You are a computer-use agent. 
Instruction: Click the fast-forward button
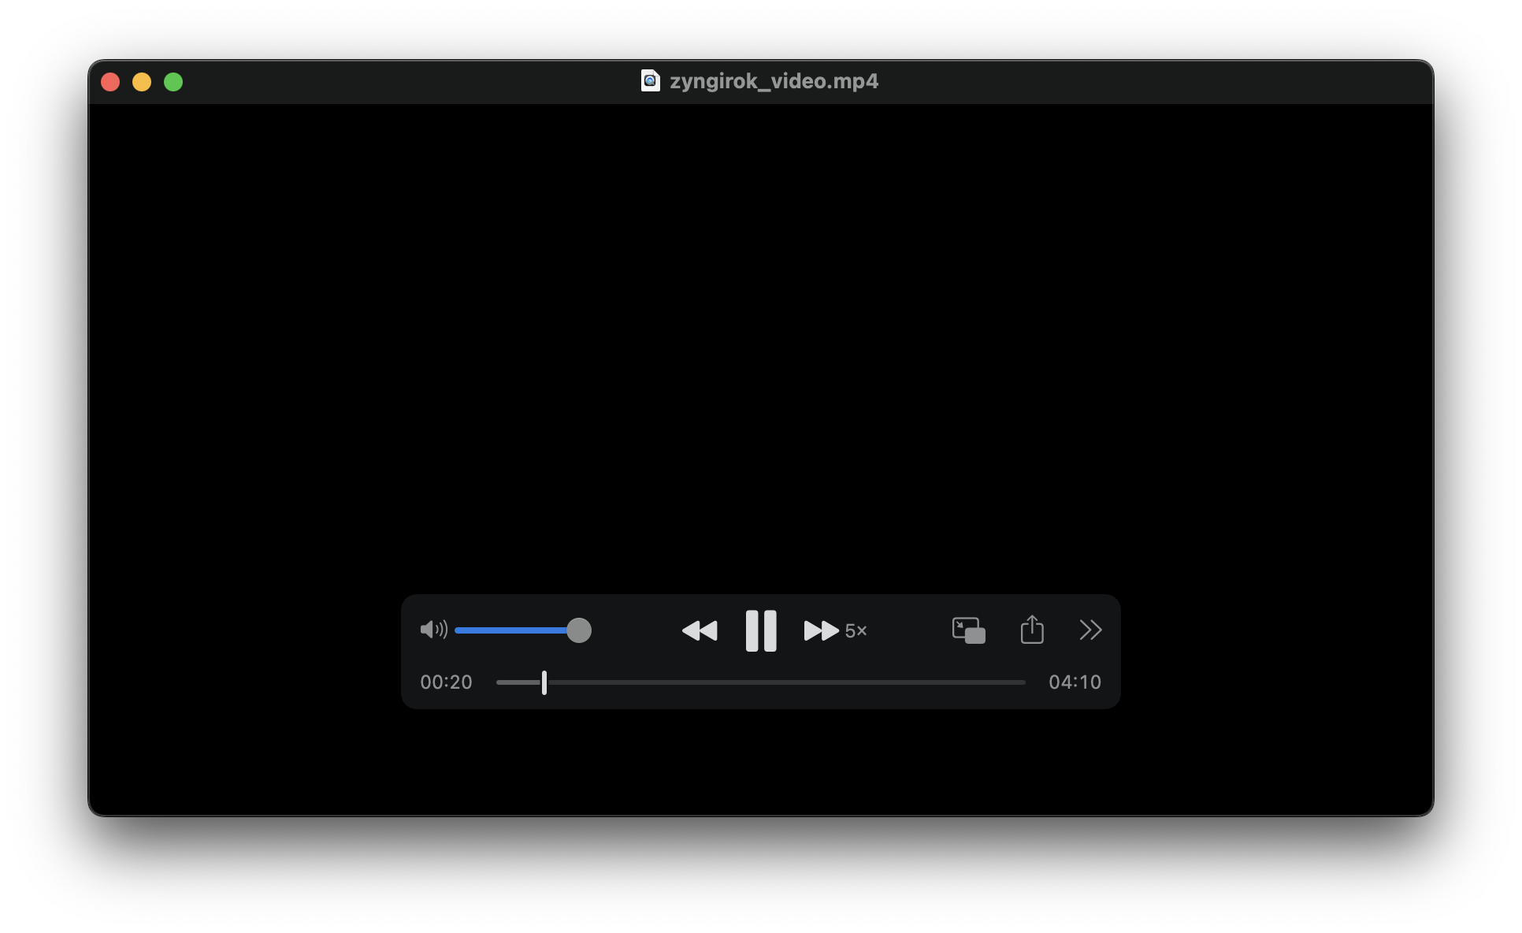click(x=821, y=631)
